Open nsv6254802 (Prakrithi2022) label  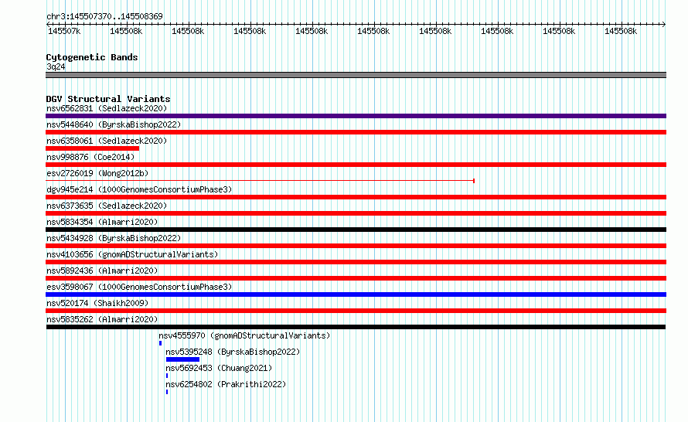point(226,384)
